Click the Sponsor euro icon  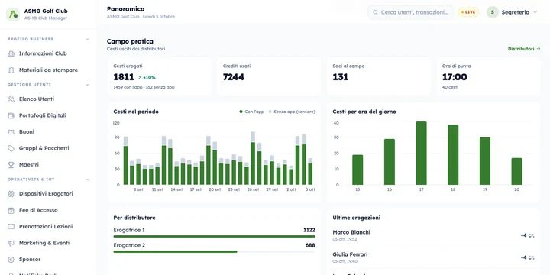[x=11, y=260]
